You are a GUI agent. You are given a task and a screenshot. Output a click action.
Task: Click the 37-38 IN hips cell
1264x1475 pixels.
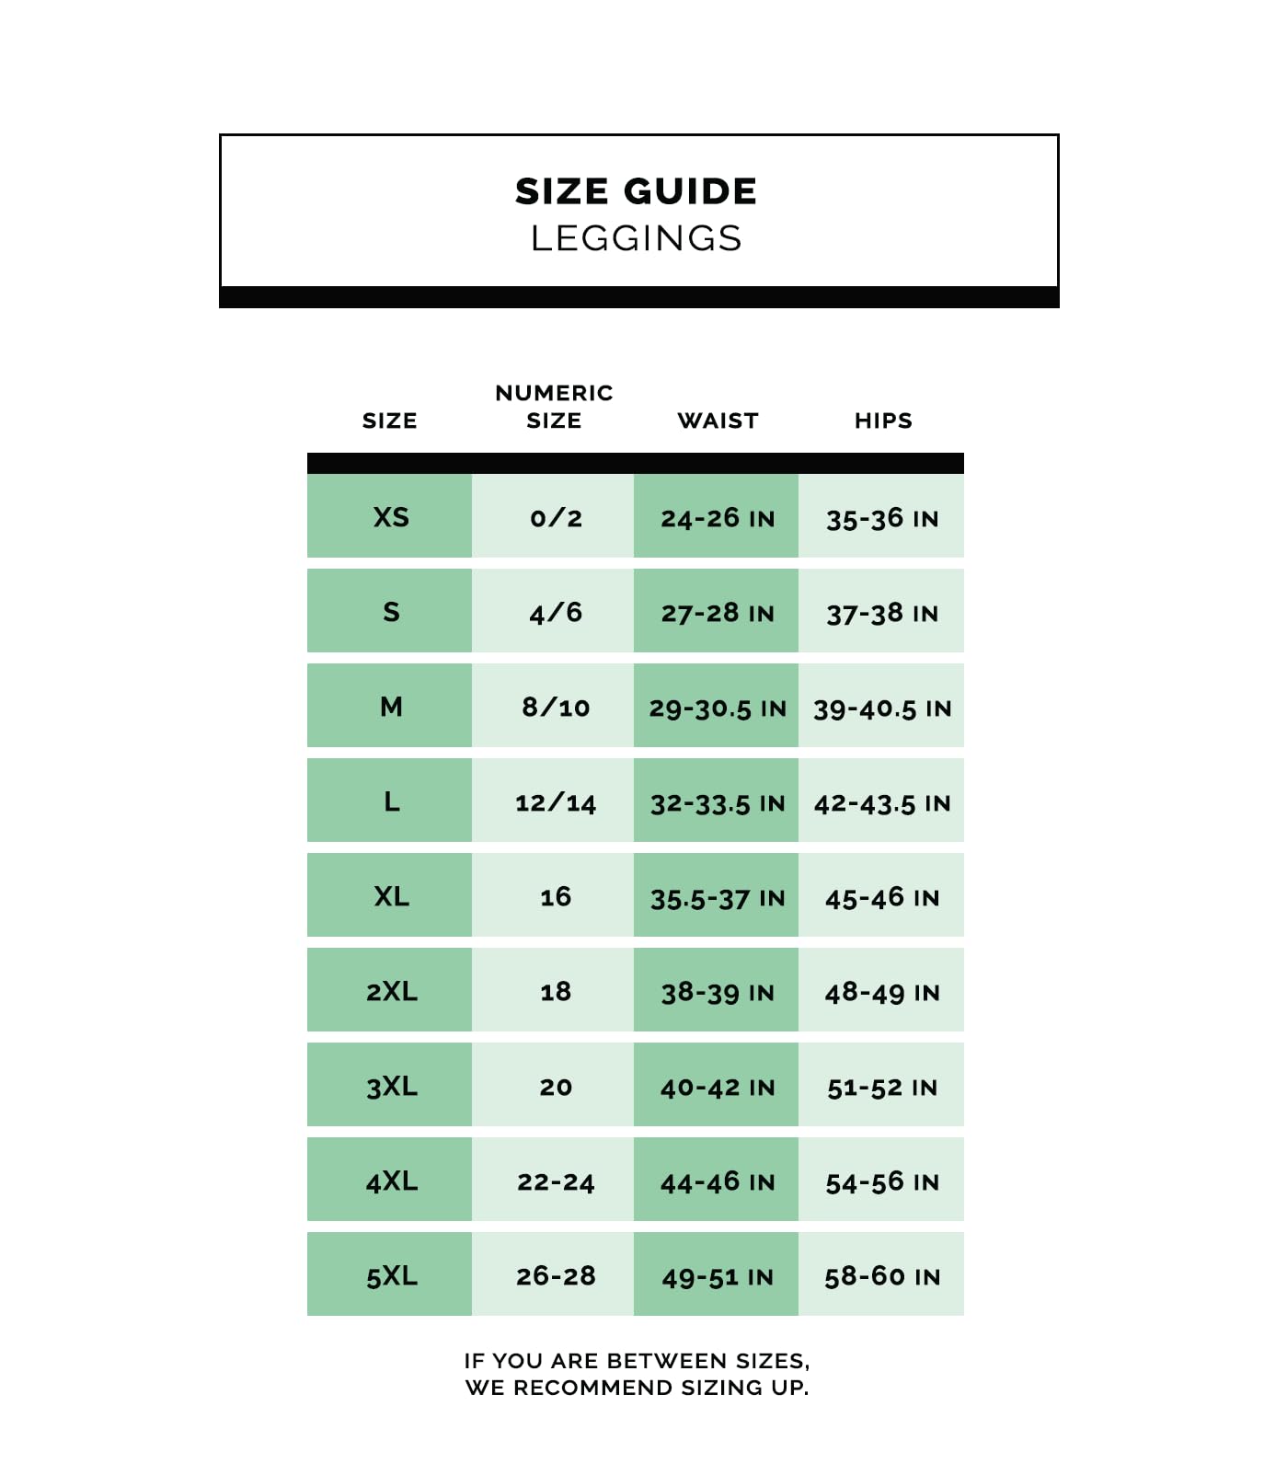coord(881,613)
